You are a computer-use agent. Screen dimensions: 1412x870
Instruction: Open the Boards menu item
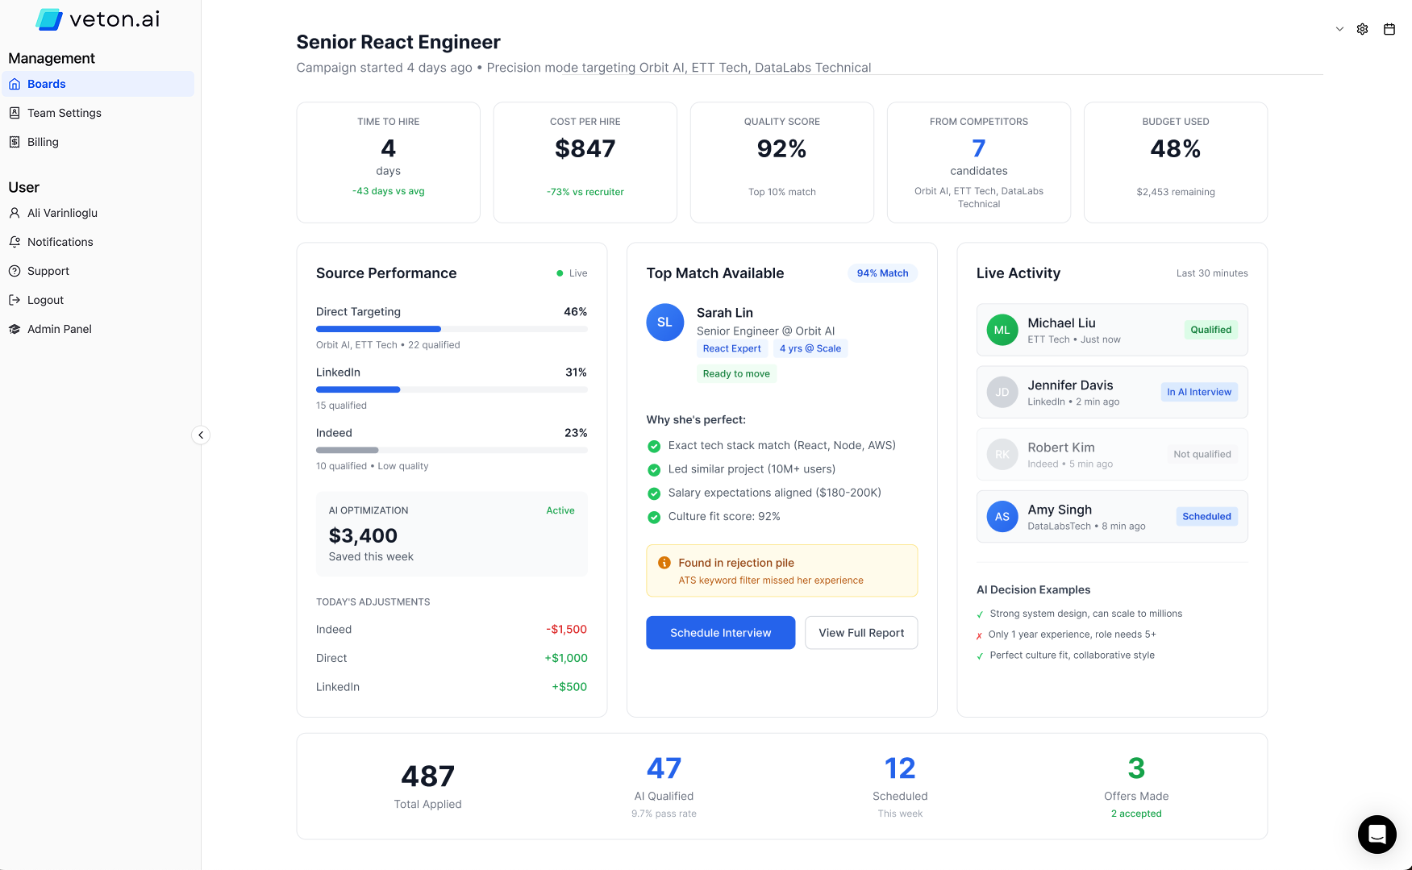pyautogui.click(x=98, y=84)
